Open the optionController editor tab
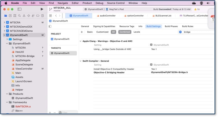Image resolution: width=218 pixels, height=117 pixels. (134, 16)
